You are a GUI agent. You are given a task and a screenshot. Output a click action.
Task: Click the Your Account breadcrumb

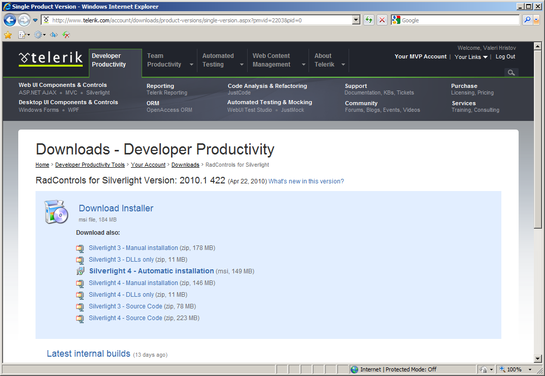point(148,165)
